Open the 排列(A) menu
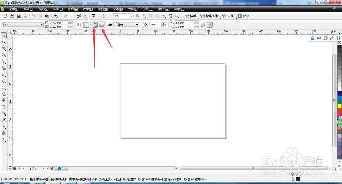 coord(73,9)
